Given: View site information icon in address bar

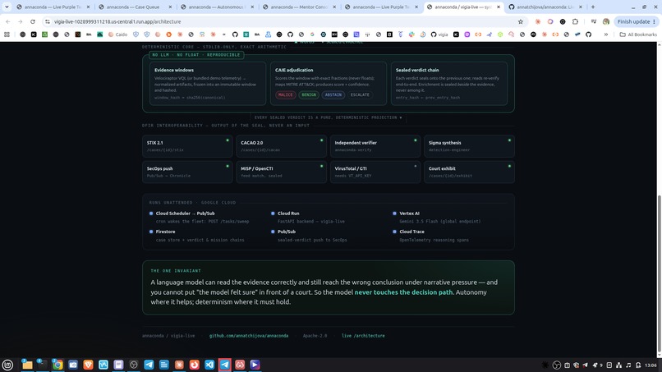Looking at the screenshot, I should coord(48,21).
